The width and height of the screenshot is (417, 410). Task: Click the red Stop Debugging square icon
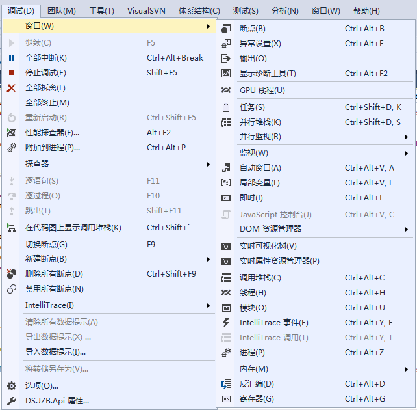[12, 73]
